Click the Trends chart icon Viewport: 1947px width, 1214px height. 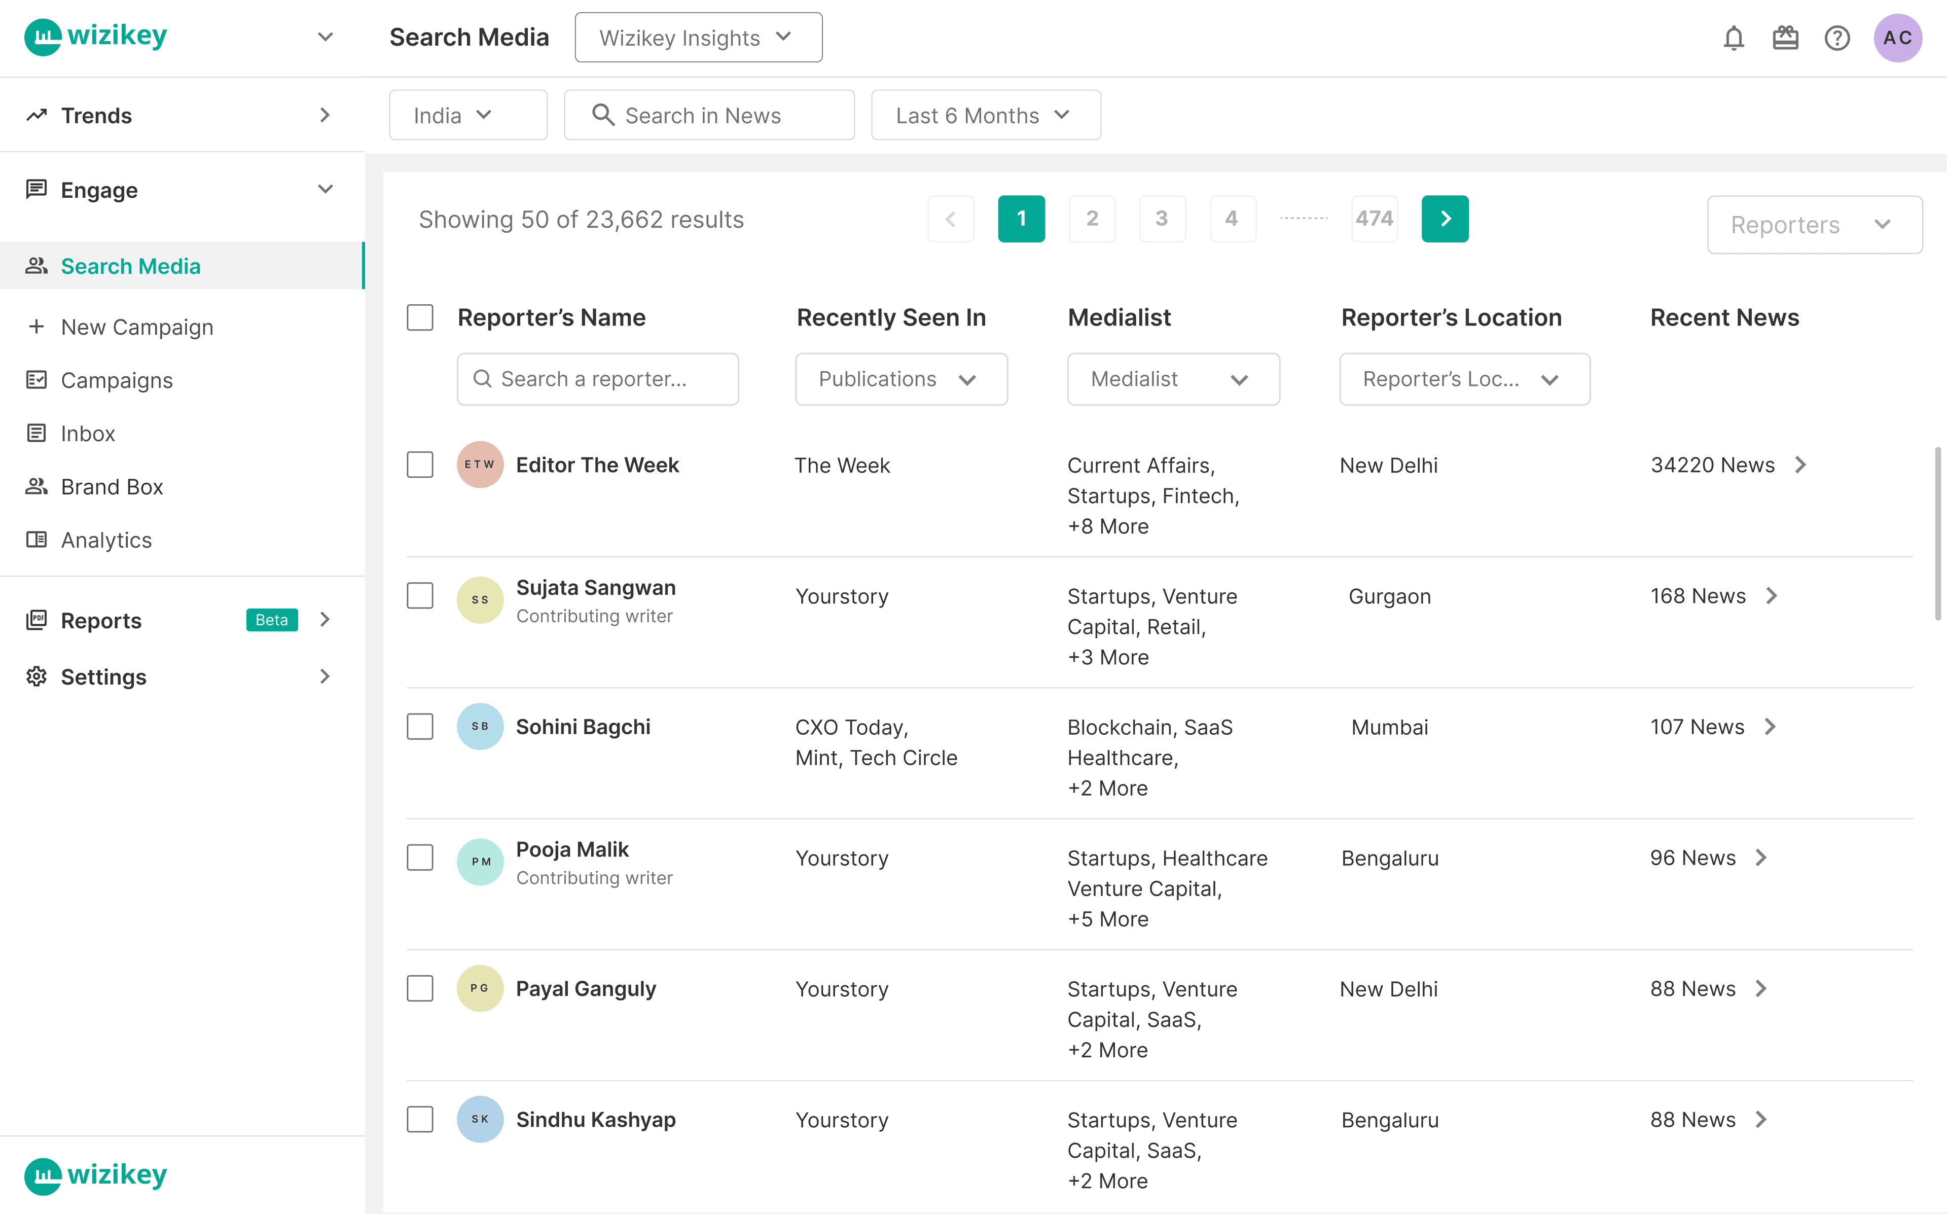[36, 115]
